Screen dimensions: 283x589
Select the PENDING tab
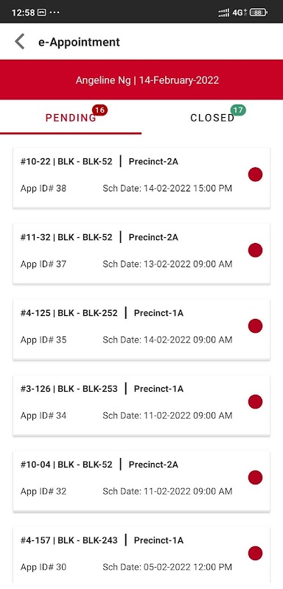(71, 118)
